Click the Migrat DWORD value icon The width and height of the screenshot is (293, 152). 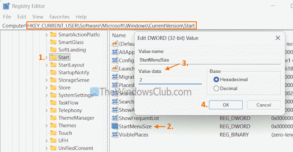(x=115, y=77)
